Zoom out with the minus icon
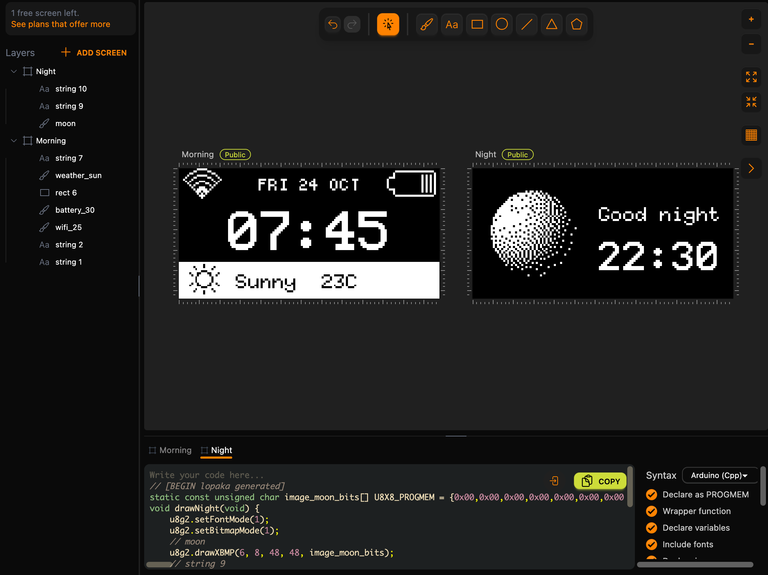768x575 pixels. click(x=751, y=44)
